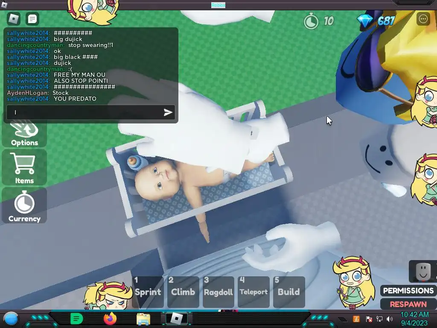Screen dimensions: 437x328
Task: Activate the Teleport ability slot
Action: 253,292
